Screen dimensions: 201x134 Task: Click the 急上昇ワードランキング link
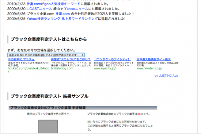pyautogui.click(x=80, y=19)
